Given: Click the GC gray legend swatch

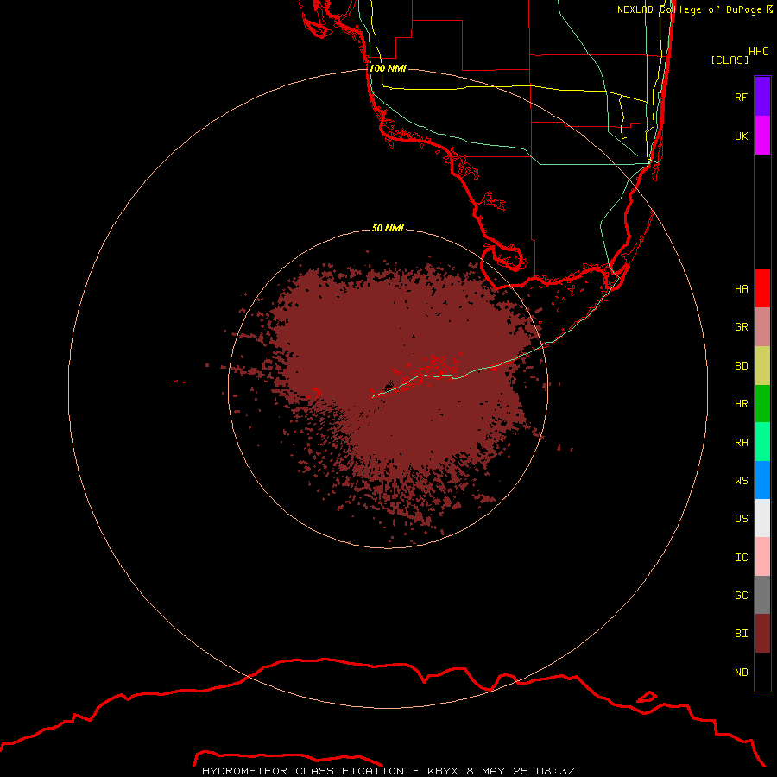Looking at the screenshot, I should (762, 595).
